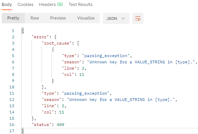Toggle the word wrap icon
This screenshot has height=134, width=198.
[138, 18]
